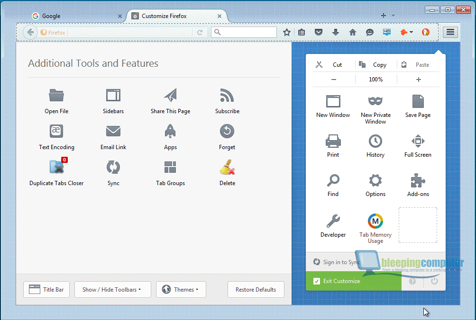
Task: Click the Restore Defaults button
Action: click(256, 290)
